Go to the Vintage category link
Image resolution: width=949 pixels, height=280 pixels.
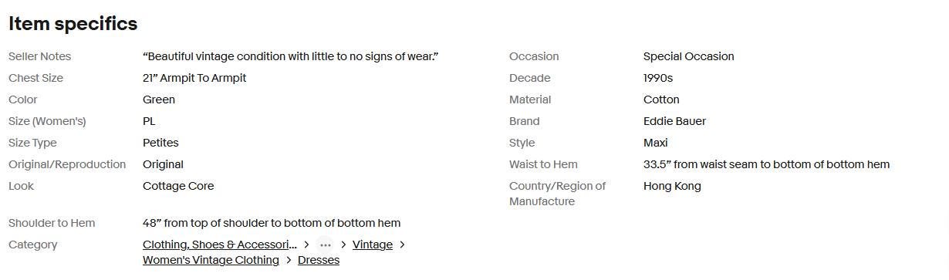(373, 245)
